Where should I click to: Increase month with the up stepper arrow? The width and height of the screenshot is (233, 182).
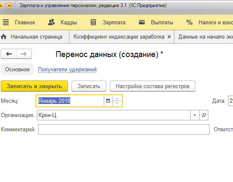[x=117, y=99]
